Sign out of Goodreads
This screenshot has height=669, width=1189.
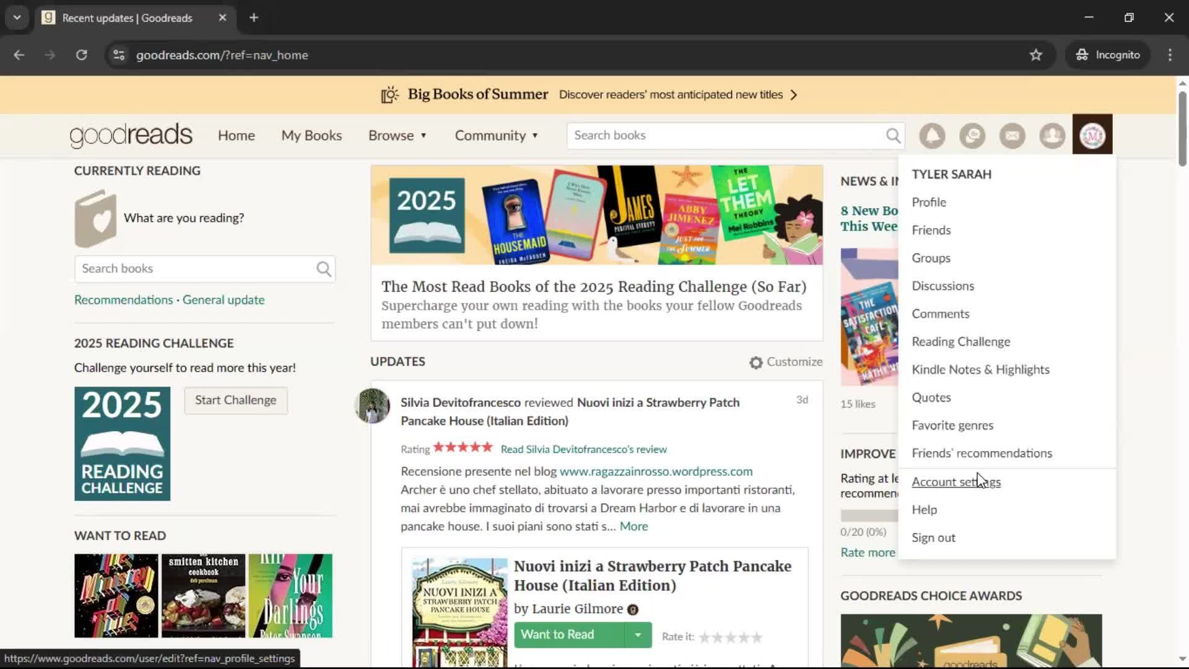pos(933,538)
